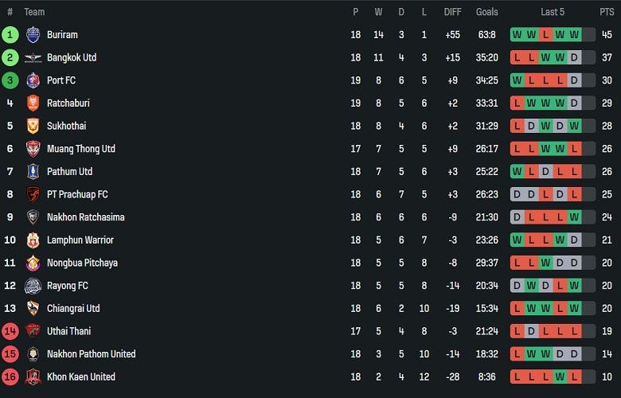
Task: Click the Sukhothai team logo
Action: (x=33, y=126)
